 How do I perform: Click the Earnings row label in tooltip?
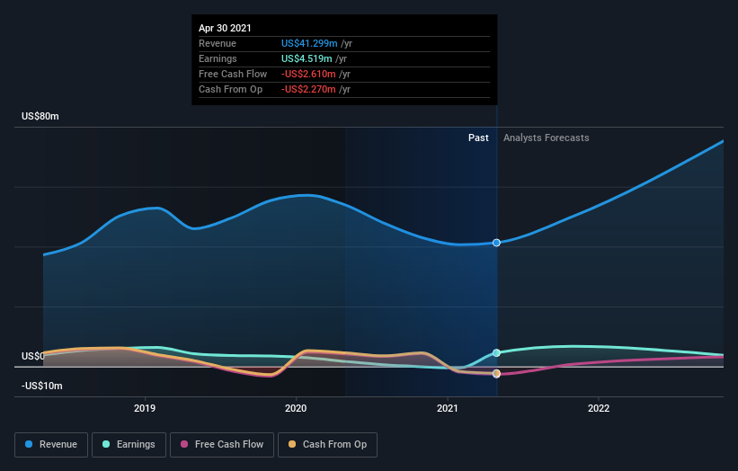pyautogui.click(x=218, y=58)
